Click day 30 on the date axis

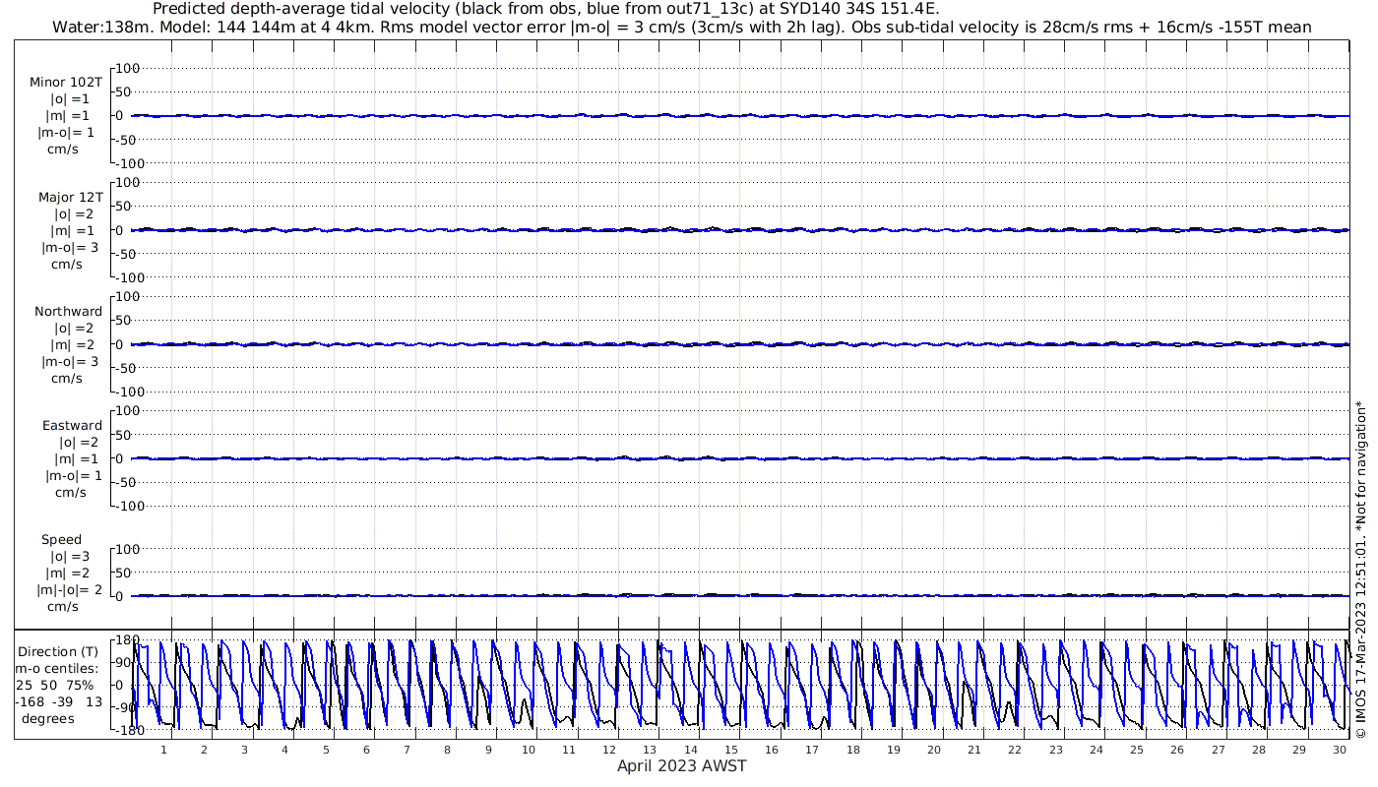point(1339,750)
